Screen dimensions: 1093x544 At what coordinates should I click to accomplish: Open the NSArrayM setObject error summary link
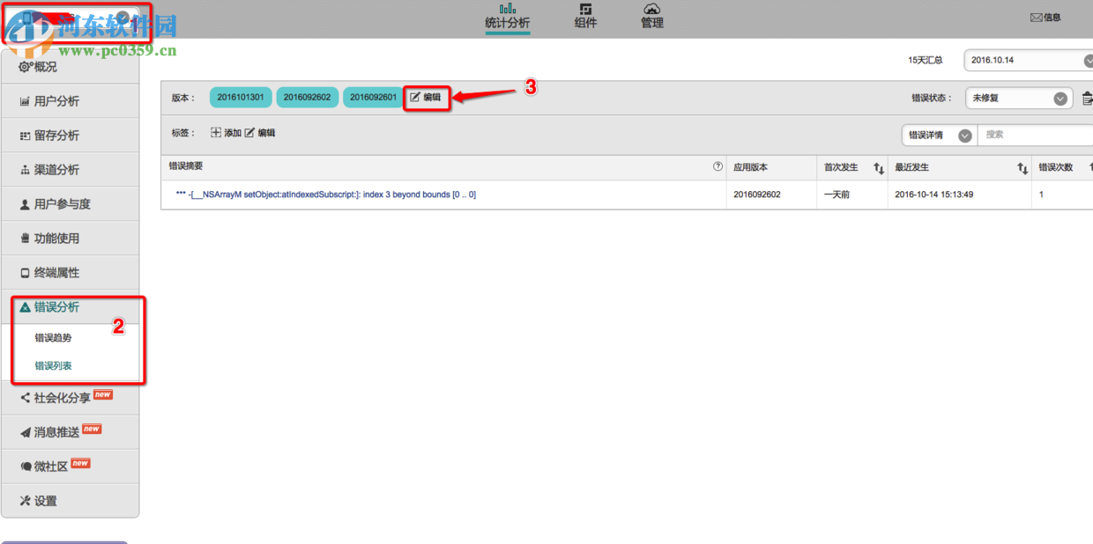pos(326,195)
